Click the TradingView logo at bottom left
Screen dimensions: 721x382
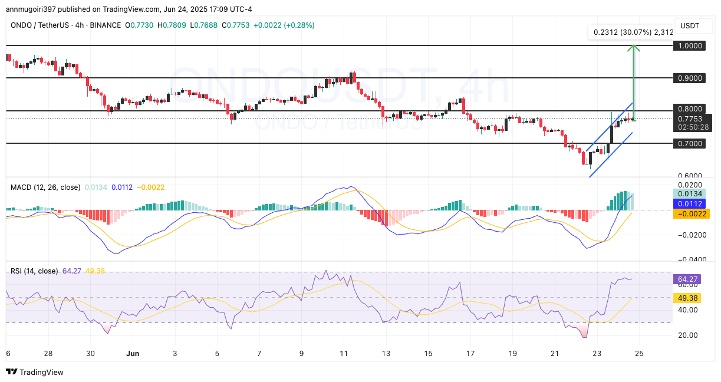pos(34,372)
